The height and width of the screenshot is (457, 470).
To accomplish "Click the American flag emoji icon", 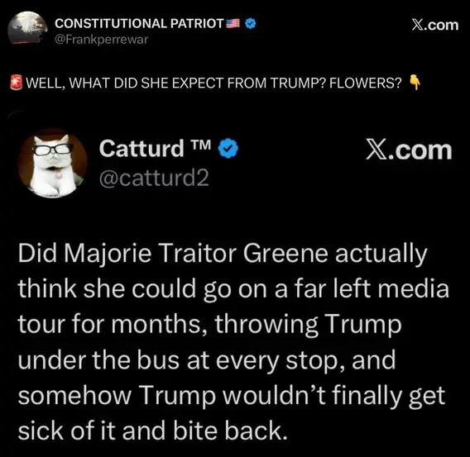I will [x=233, y=23].
